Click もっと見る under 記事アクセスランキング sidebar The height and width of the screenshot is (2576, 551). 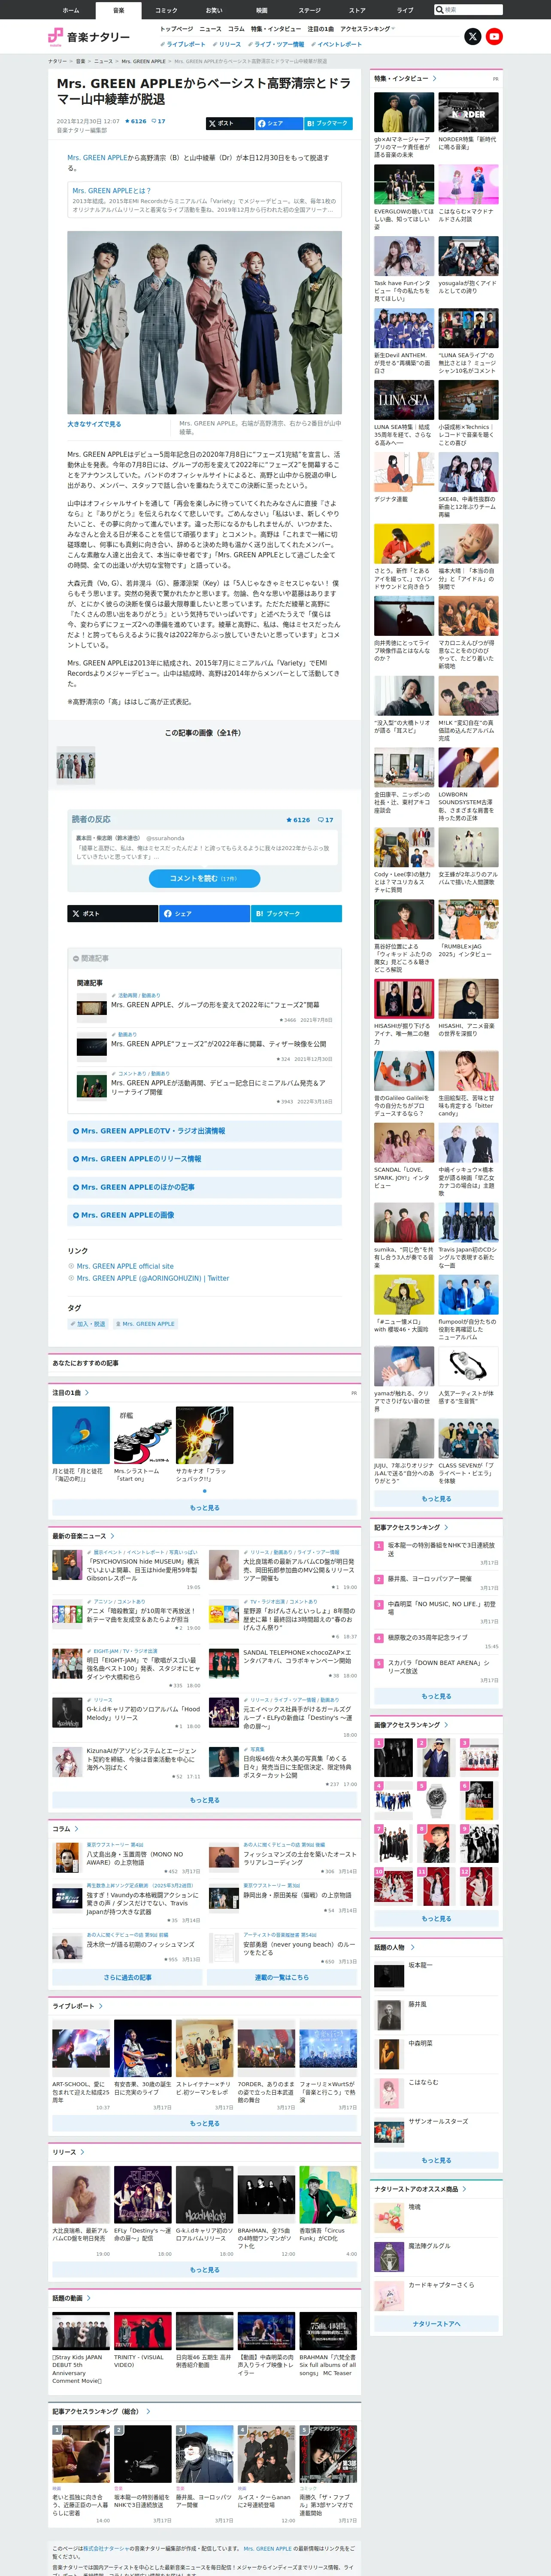point(436,1696)
